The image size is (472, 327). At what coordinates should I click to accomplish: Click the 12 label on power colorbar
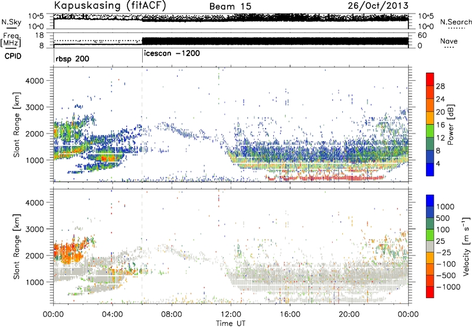click(440, 138)
